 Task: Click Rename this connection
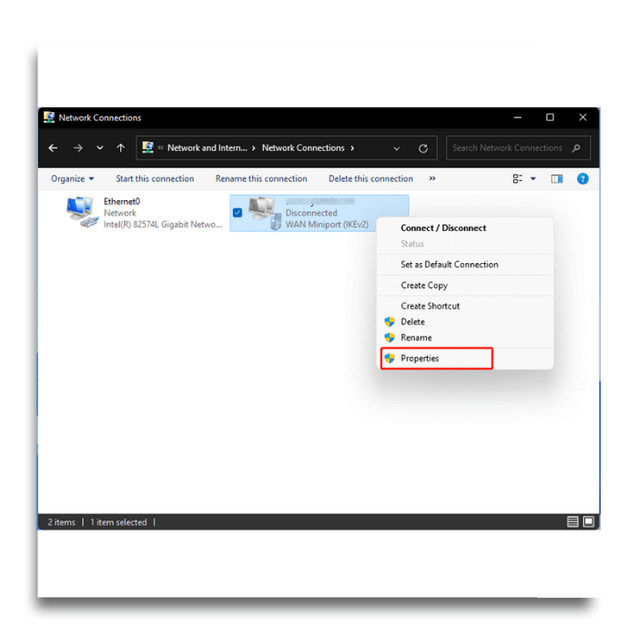[261, 178]
